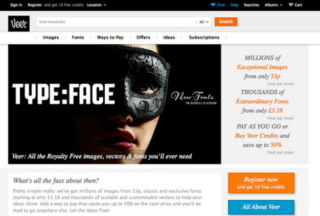Click the All About Veer button

coord(261,207)
